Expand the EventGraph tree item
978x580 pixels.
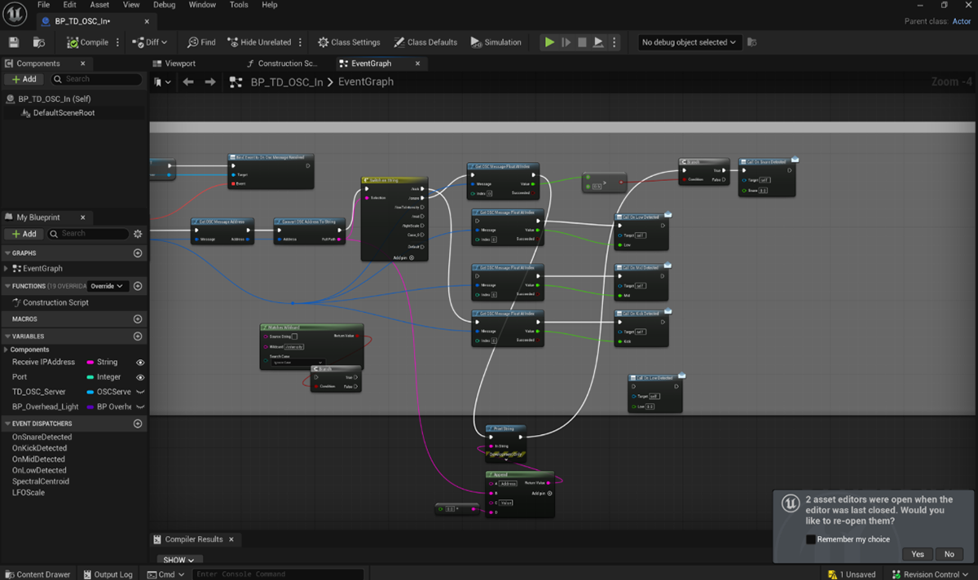[x=7, y=268]
